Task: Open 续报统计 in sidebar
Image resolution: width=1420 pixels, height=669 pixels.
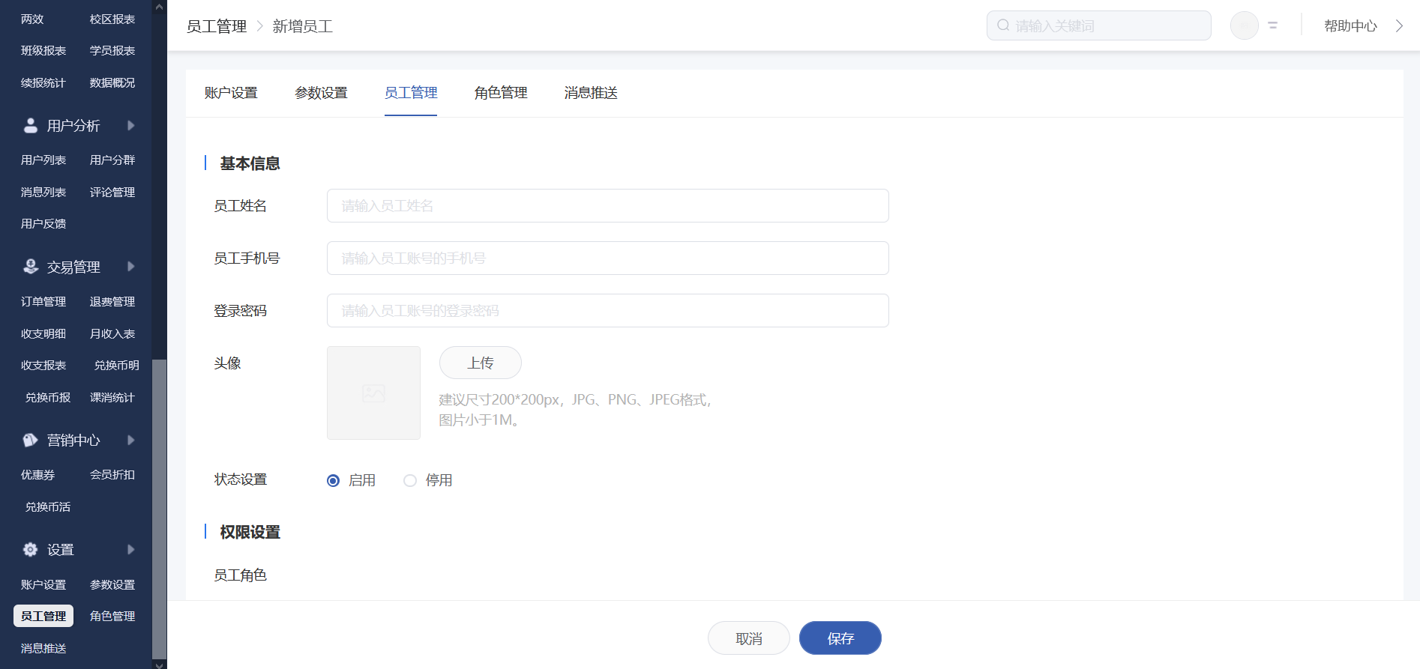Action: click(x=43, y=82)
